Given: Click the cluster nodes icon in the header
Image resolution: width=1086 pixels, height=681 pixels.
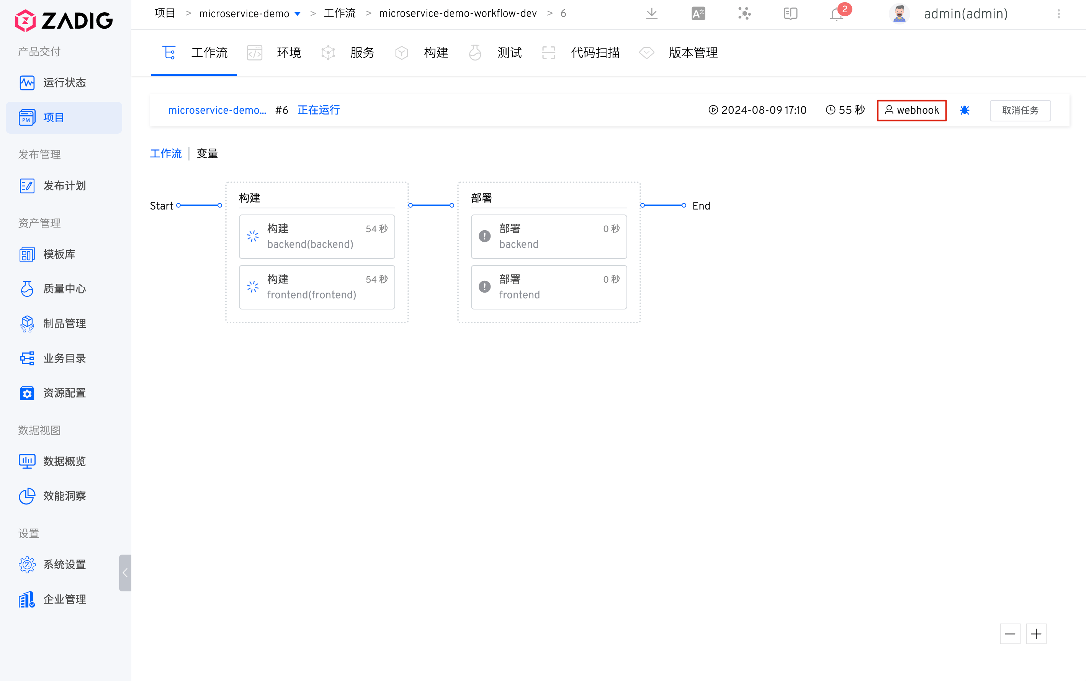Looking at the screenshot, I should pyautogui.click(x=744, y=13).
